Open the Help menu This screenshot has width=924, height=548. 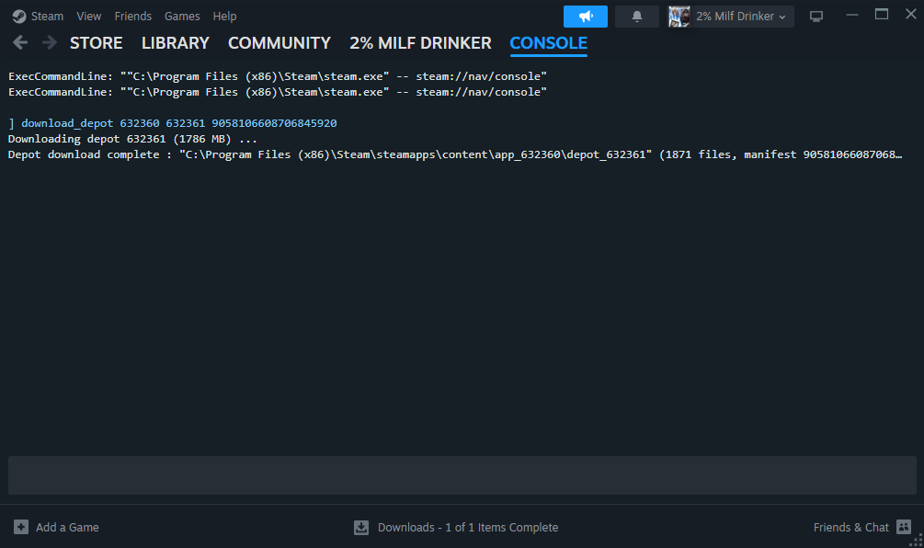pyautogui.click(x=224, y=17)
